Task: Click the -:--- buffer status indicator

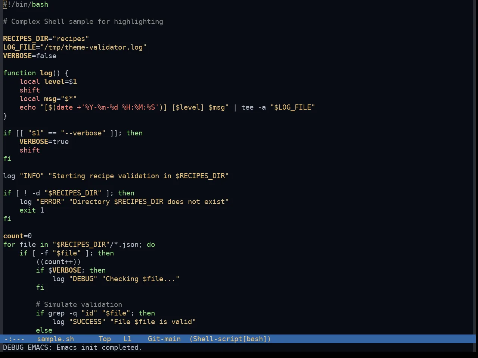Action: 14,339
